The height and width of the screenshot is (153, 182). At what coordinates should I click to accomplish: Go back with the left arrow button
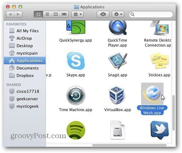(10, 14)
